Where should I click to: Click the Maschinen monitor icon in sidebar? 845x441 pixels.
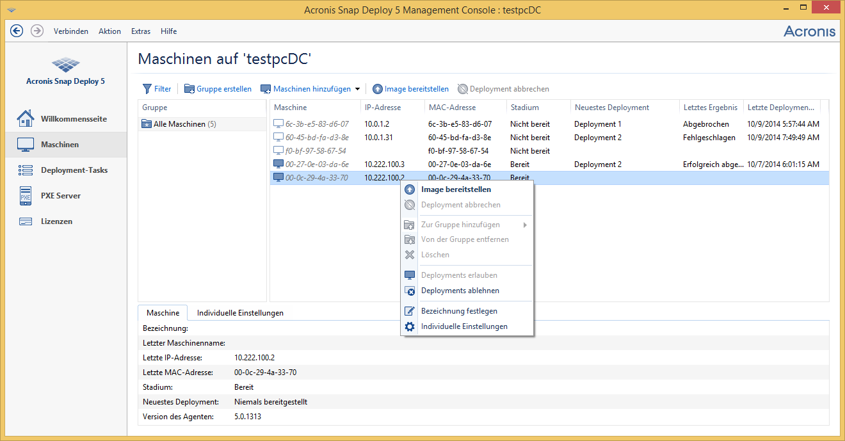26,145
